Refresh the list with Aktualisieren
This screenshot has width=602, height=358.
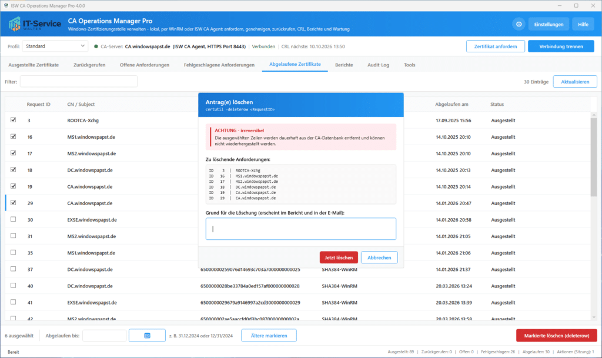pos(575,82)
